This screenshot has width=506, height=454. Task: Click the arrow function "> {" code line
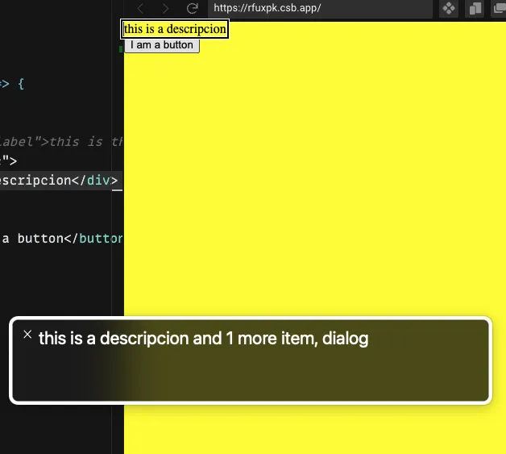pyautogui.click(x=12, y=83)
